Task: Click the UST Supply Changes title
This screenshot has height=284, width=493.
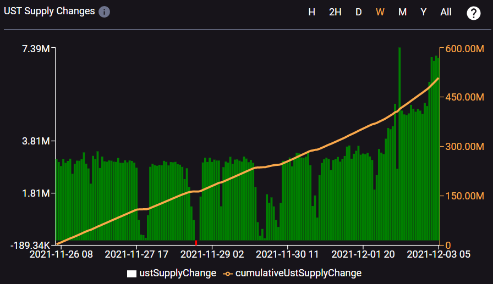Action: 50,11
